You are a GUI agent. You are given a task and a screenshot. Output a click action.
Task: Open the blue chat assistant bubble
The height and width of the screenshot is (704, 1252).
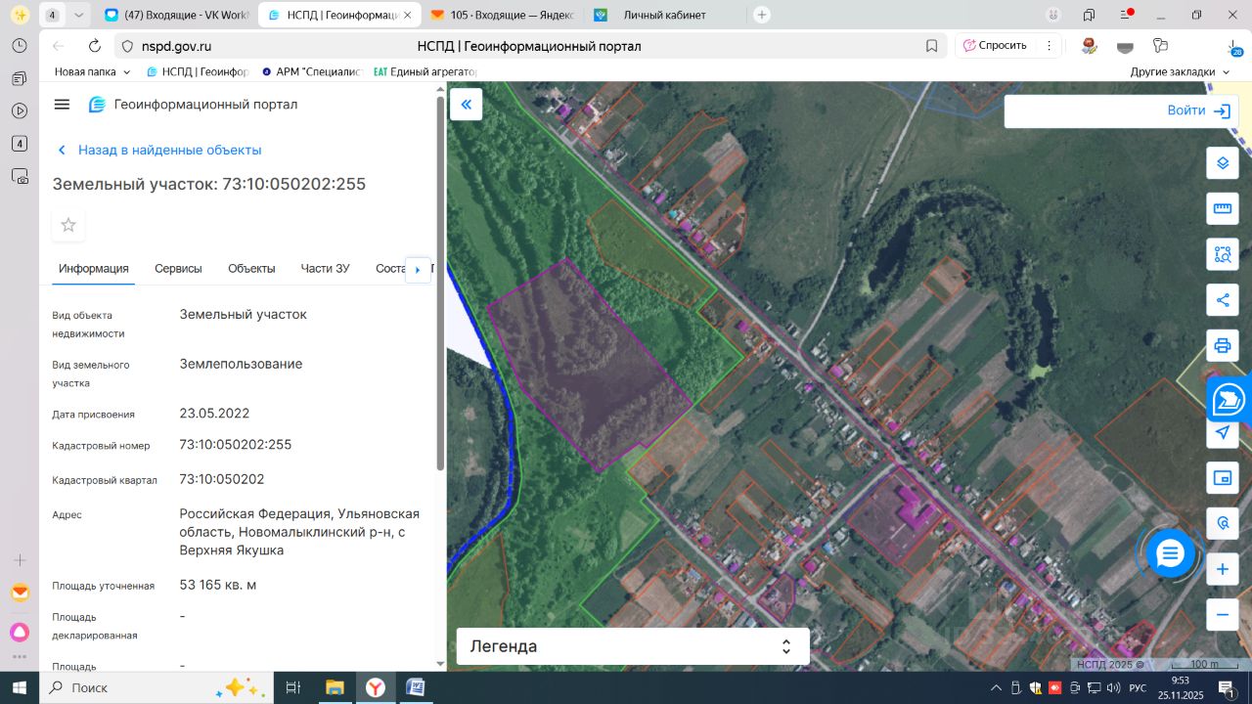point(1170,554)
